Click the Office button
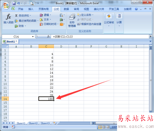Image resolution: width=154 pixels, height=131 pixels. point(6,6)
